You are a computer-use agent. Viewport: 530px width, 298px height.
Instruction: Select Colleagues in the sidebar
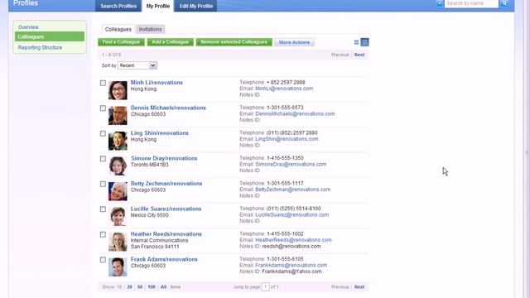[x=50, y=36]
